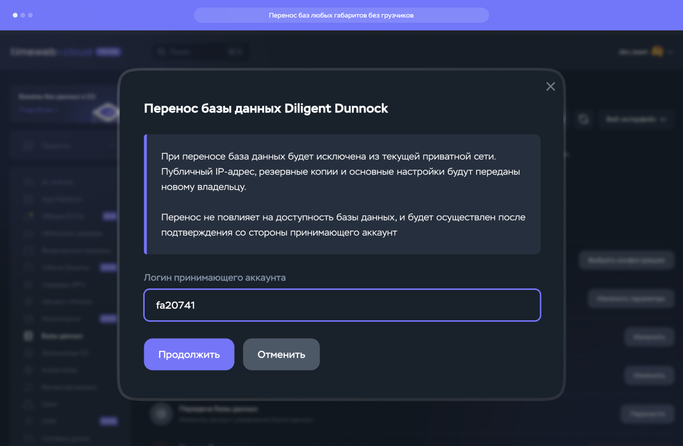Select the highlighted Базы данных sidebar item
This screenshot has width=683, height=446.
point(62,336)
